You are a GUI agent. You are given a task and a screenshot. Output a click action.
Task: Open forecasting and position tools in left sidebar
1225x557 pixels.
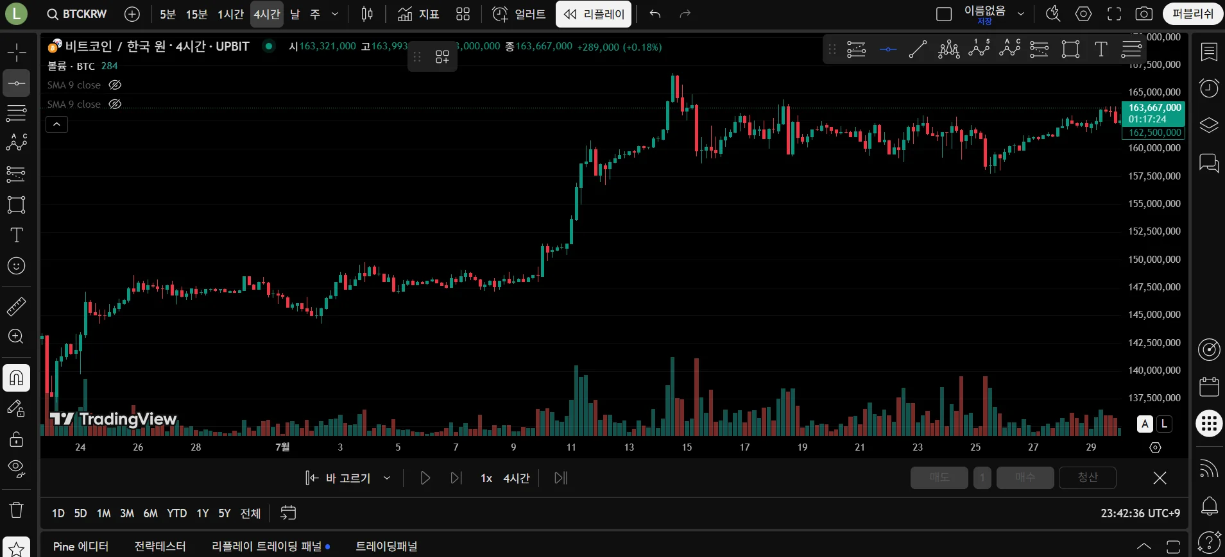click(16, 174)
